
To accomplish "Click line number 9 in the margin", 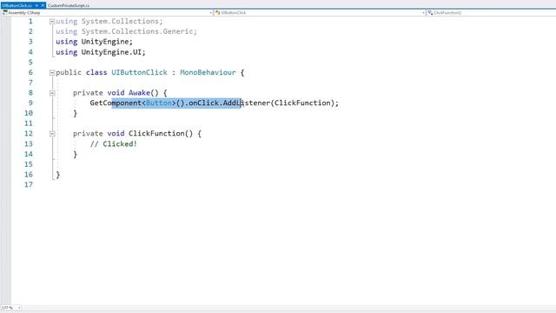I will coord(30,103).
